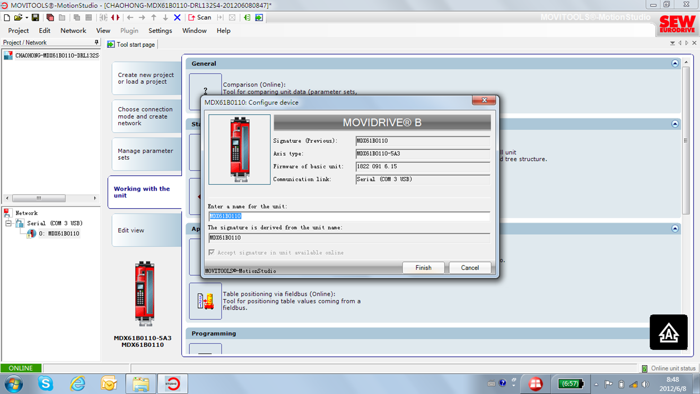Click the red overlapping-pages copy toolbar icon

click(50, 18)
